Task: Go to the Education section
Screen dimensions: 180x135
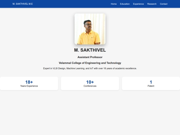Action: (125, 4)
